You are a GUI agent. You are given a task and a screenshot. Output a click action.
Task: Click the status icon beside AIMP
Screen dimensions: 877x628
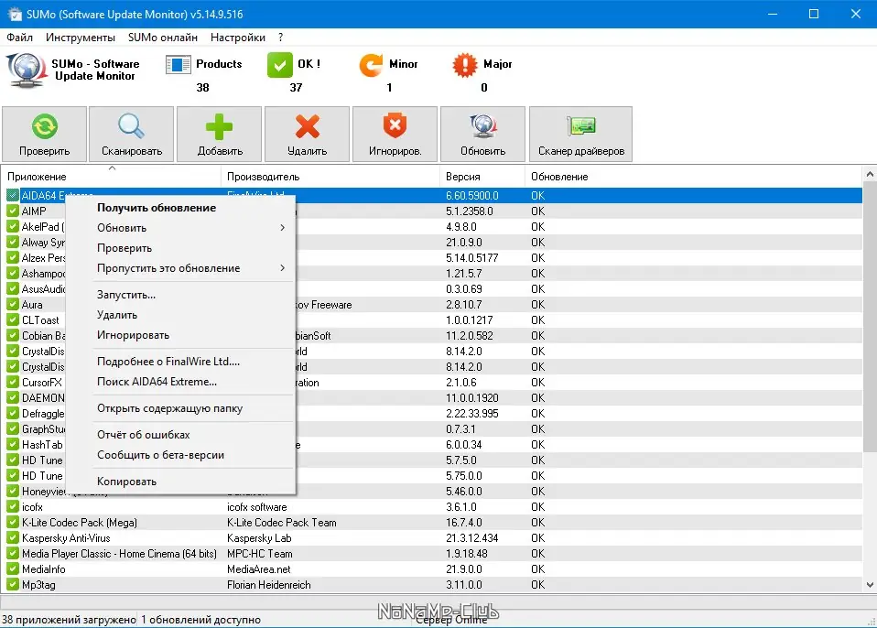13,211
